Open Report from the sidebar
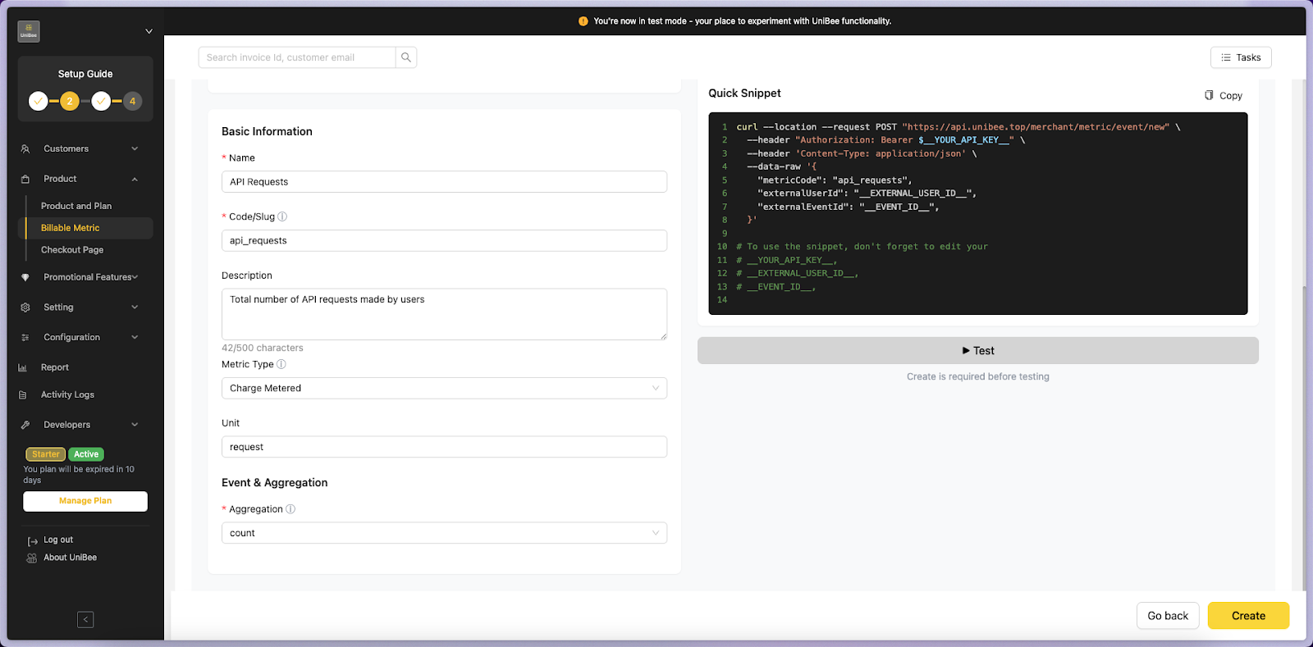The image size is (1313, 647). click(55, 367)
